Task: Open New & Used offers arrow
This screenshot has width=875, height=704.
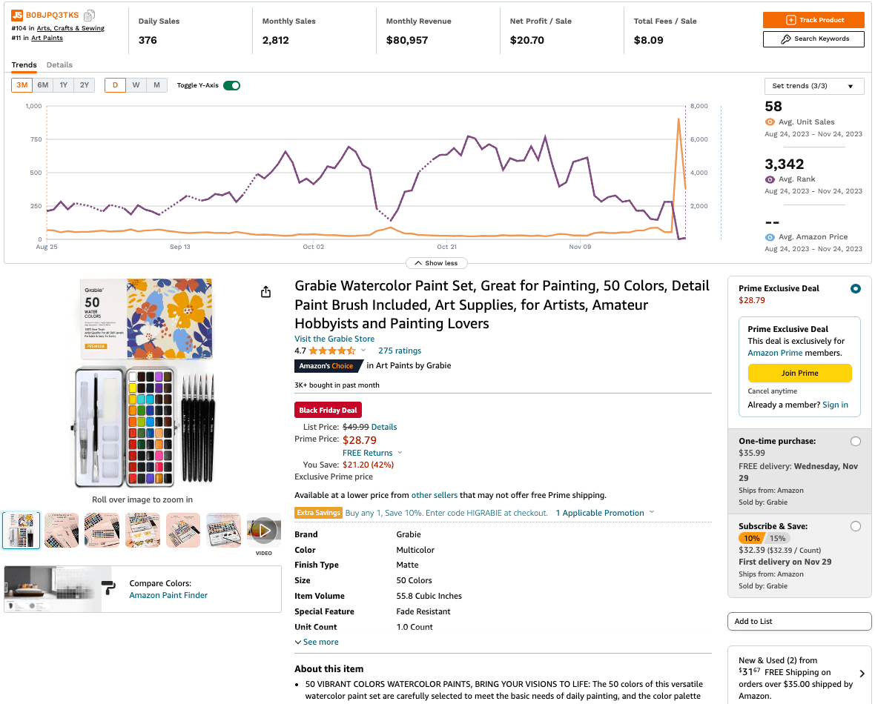Action: tap(862, 674)
